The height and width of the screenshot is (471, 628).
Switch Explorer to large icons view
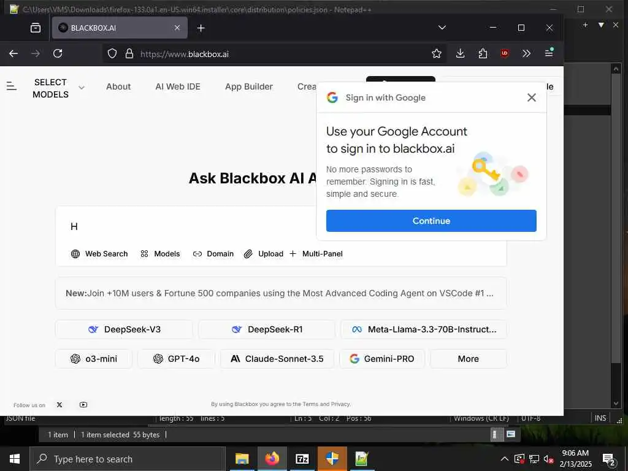511,434
